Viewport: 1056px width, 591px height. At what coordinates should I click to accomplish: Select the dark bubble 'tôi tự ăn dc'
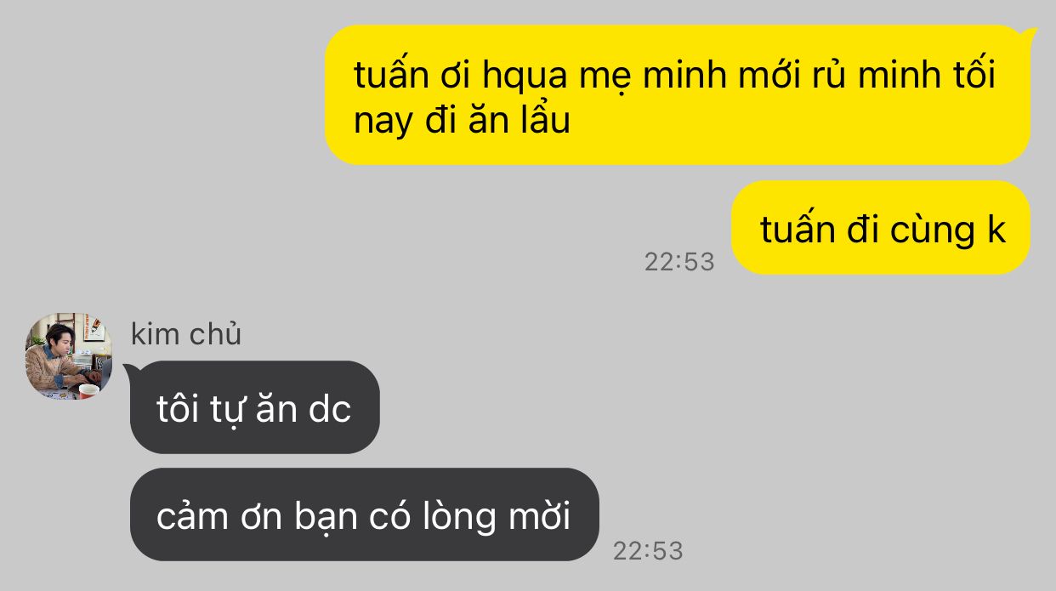click(x=254, y=407)
